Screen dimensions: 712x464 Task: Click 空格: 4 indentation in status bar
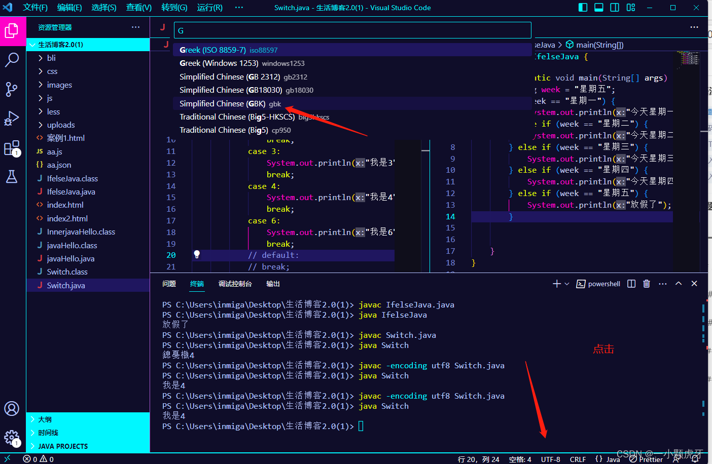520,459
